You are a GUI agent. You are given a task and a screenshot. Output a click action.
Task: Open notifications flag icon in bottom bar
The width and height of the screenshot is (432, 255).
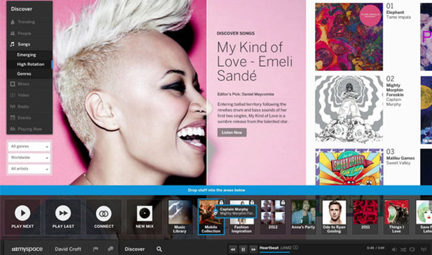(95, 249)
